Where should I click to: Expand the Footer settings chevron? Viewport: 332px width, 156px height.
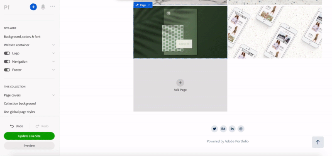coord(54,70)
